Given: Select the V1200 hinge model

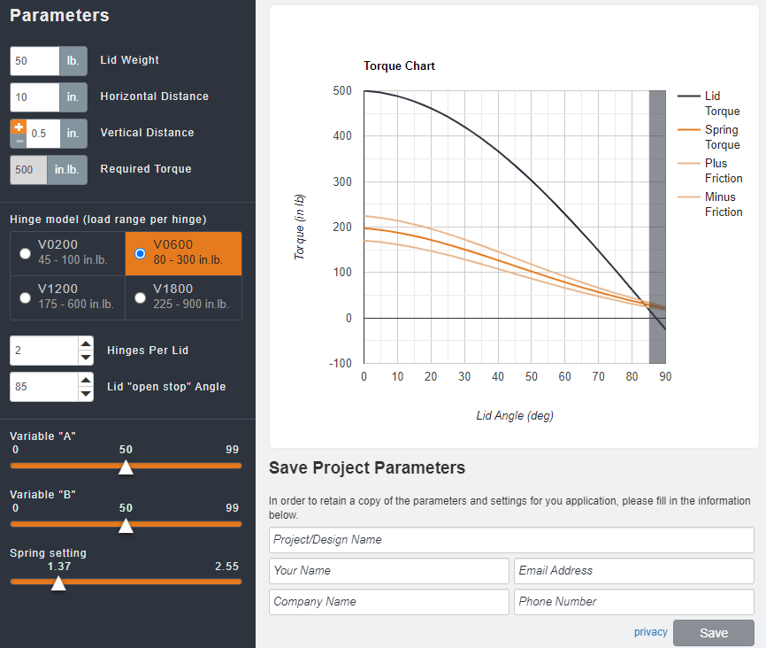Looking at the screenshot, I should (x=25, y=297).
